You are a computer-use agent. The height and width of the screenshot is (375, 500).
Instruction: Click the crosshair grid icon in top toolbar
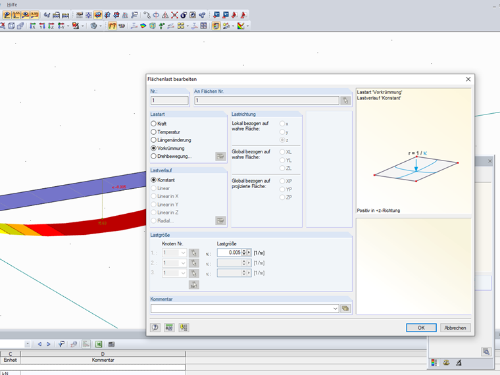tap(89, 14)
